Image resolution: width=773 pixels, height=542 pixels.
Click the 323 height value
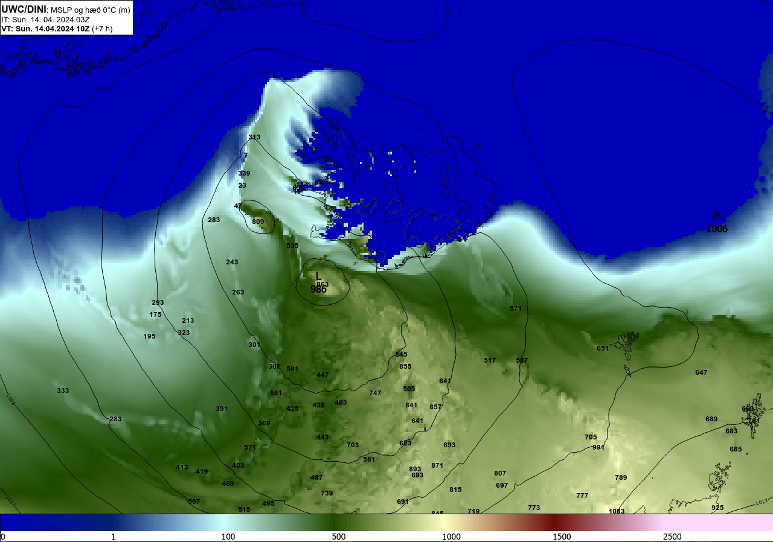tap(184, 333)
